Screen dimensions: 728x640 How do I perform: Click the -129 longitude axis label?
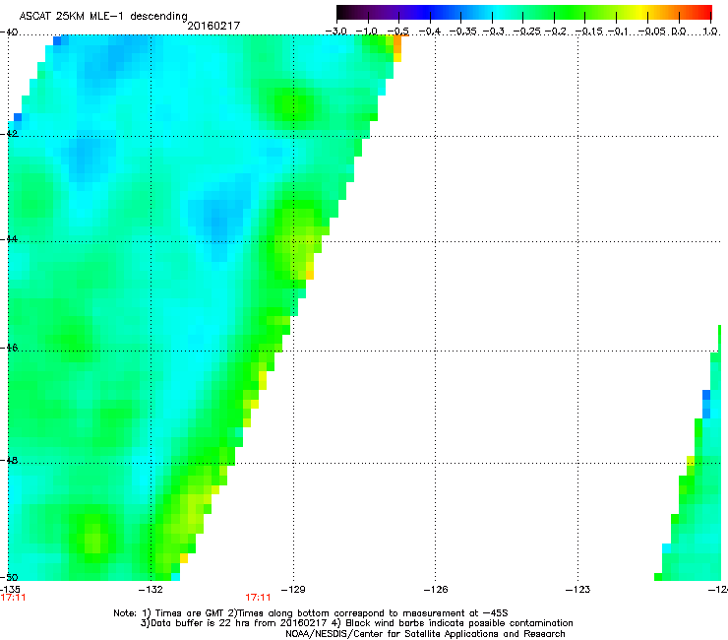pyautogui.click(x=293, y=590)
